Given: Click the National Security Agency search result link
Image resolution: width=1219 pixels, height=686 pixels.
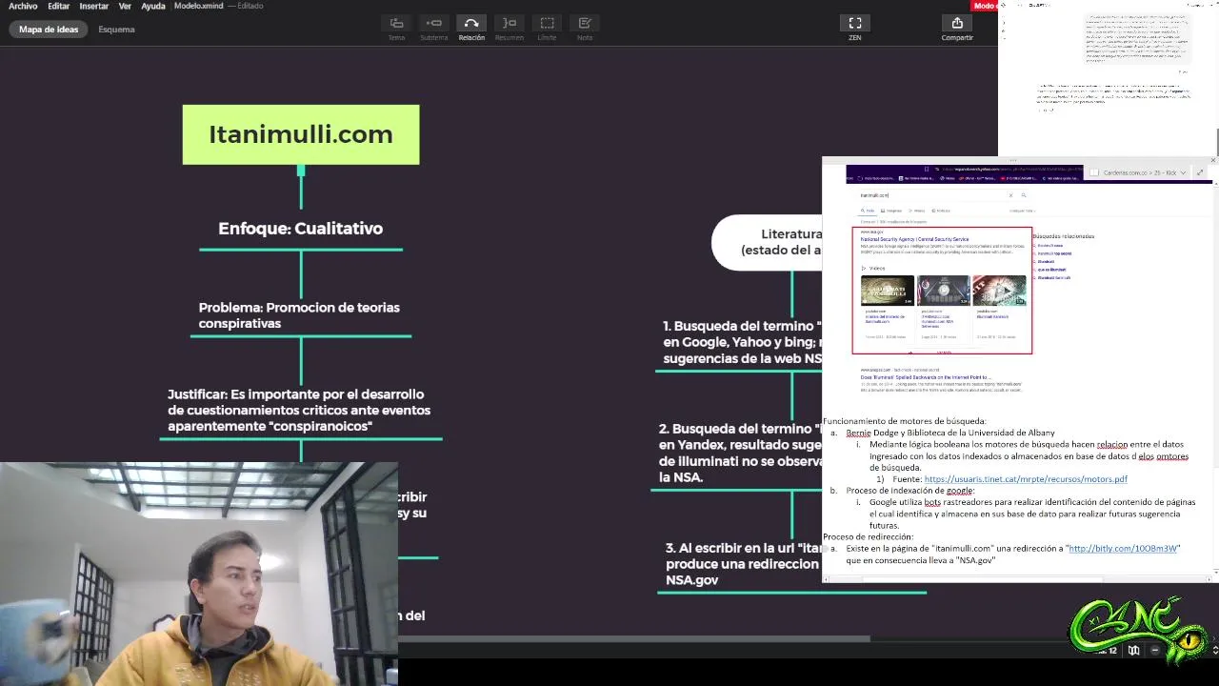Looking at the screenshot, I should (914, 239).
